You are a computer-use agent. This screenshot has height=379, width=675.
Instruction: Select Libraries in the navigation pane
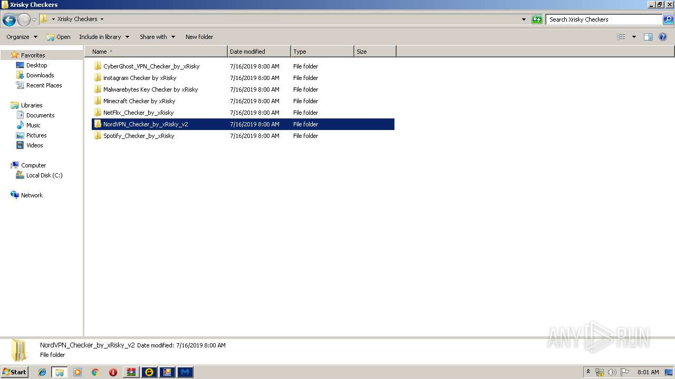click(32, 105)
